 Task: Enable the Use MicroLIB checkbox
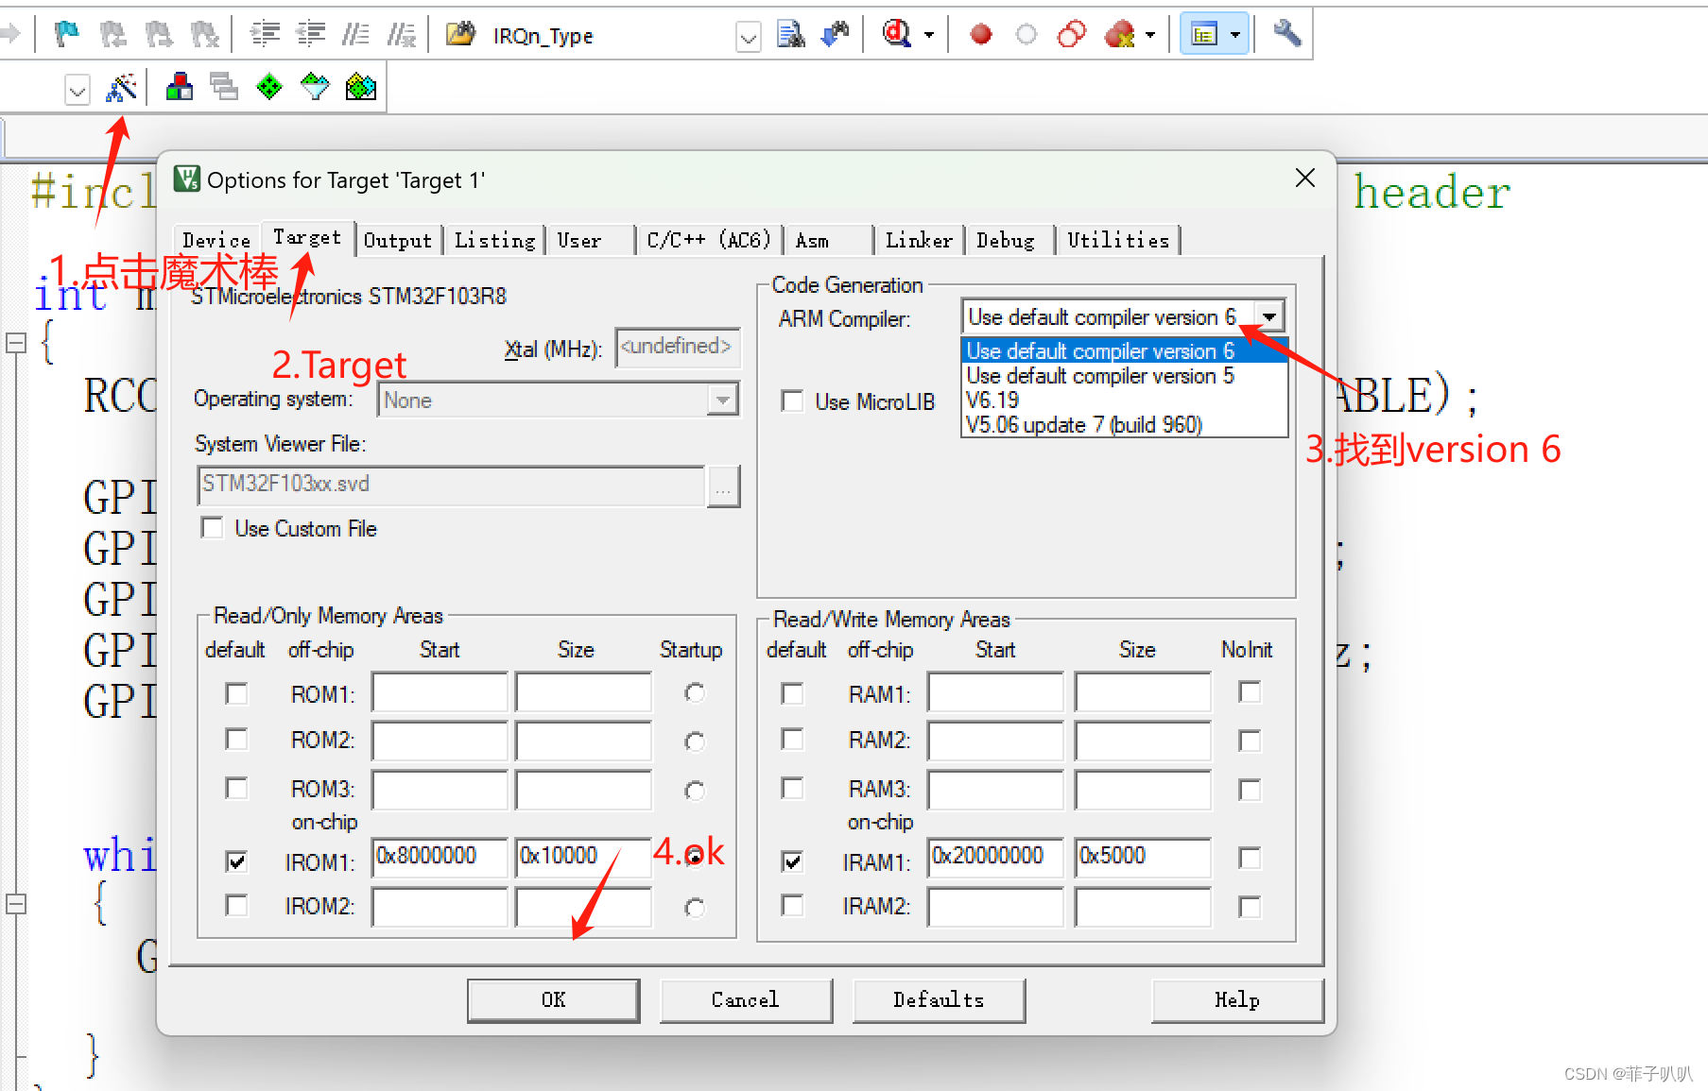(x=792, y=401)
